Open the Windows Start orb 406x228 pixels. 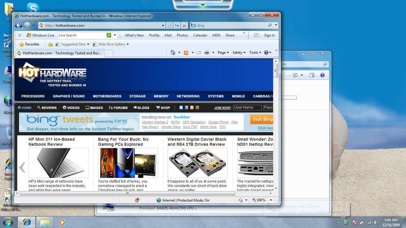tap(8, 222)
